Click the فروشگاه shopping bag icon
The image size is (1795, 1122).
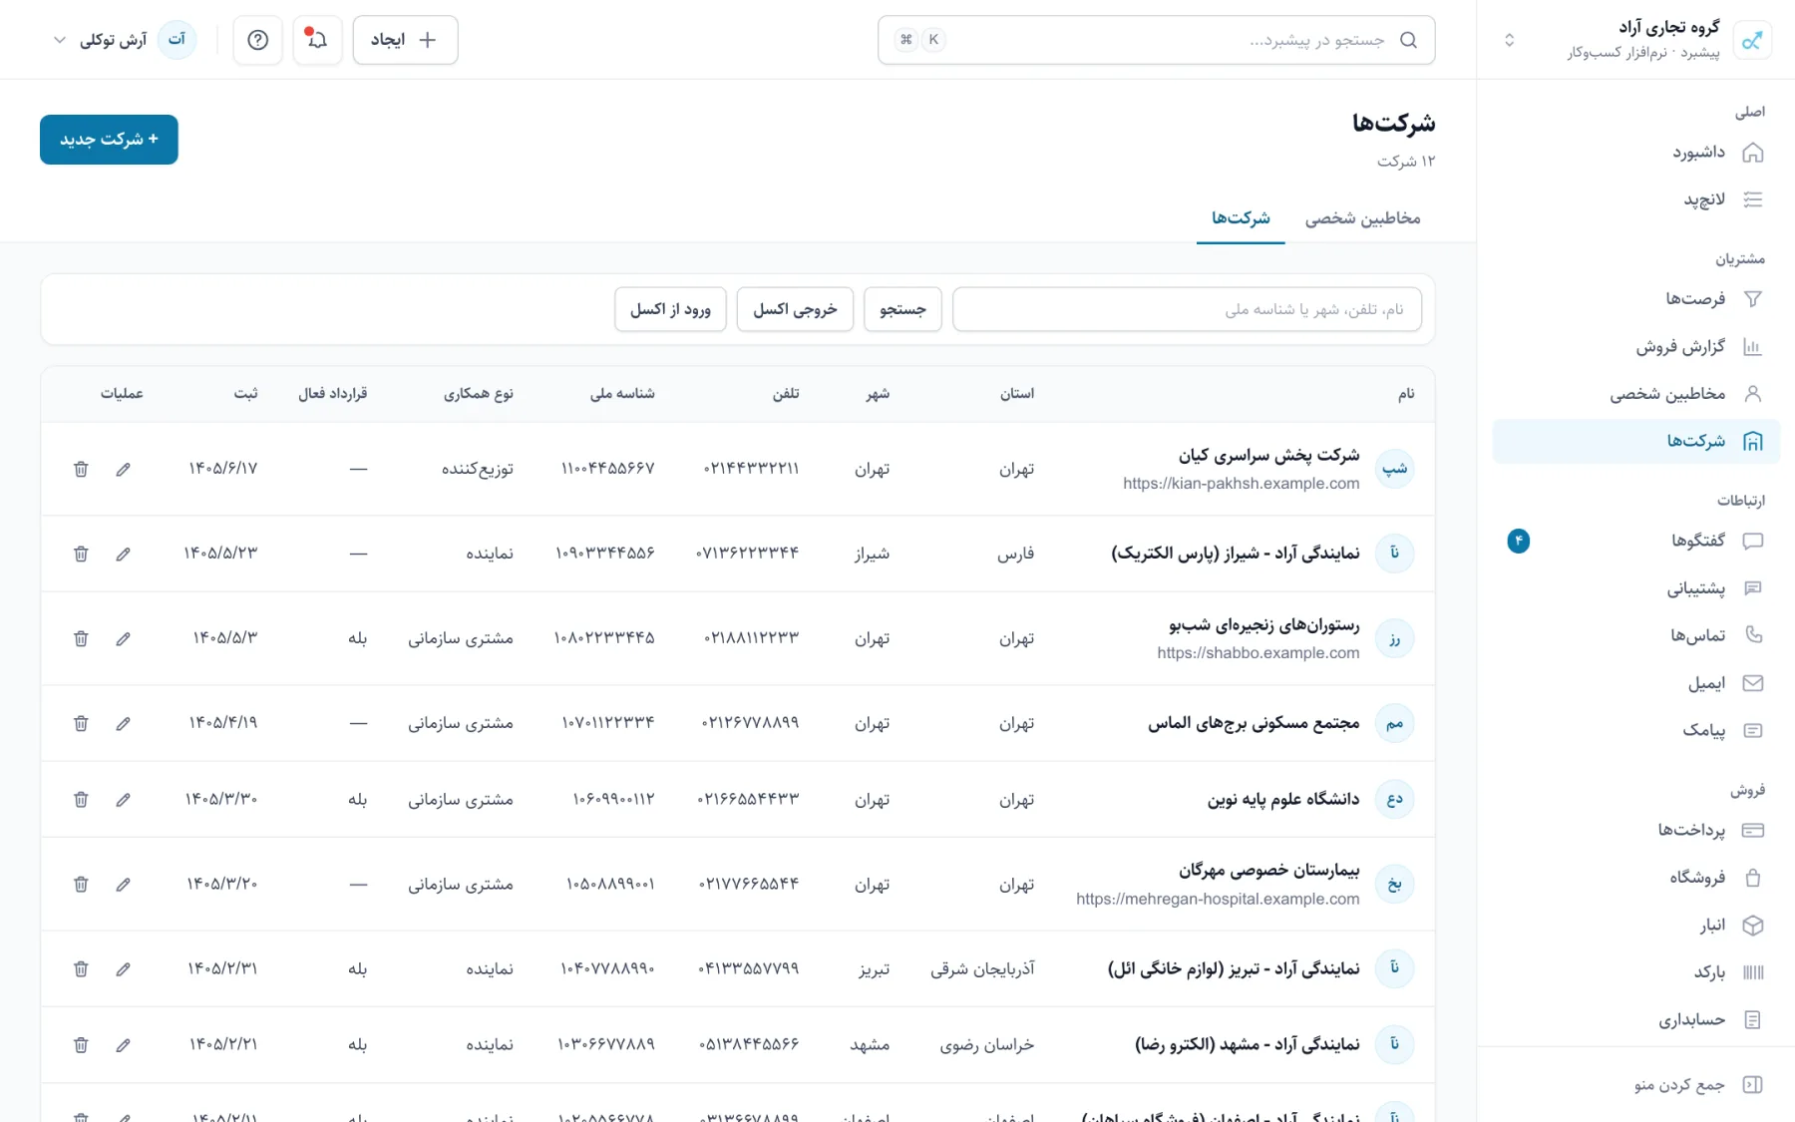click(x=1752, y=878)
